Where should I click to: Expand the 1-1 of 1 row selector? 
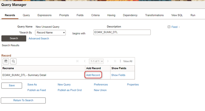point(96,61)
